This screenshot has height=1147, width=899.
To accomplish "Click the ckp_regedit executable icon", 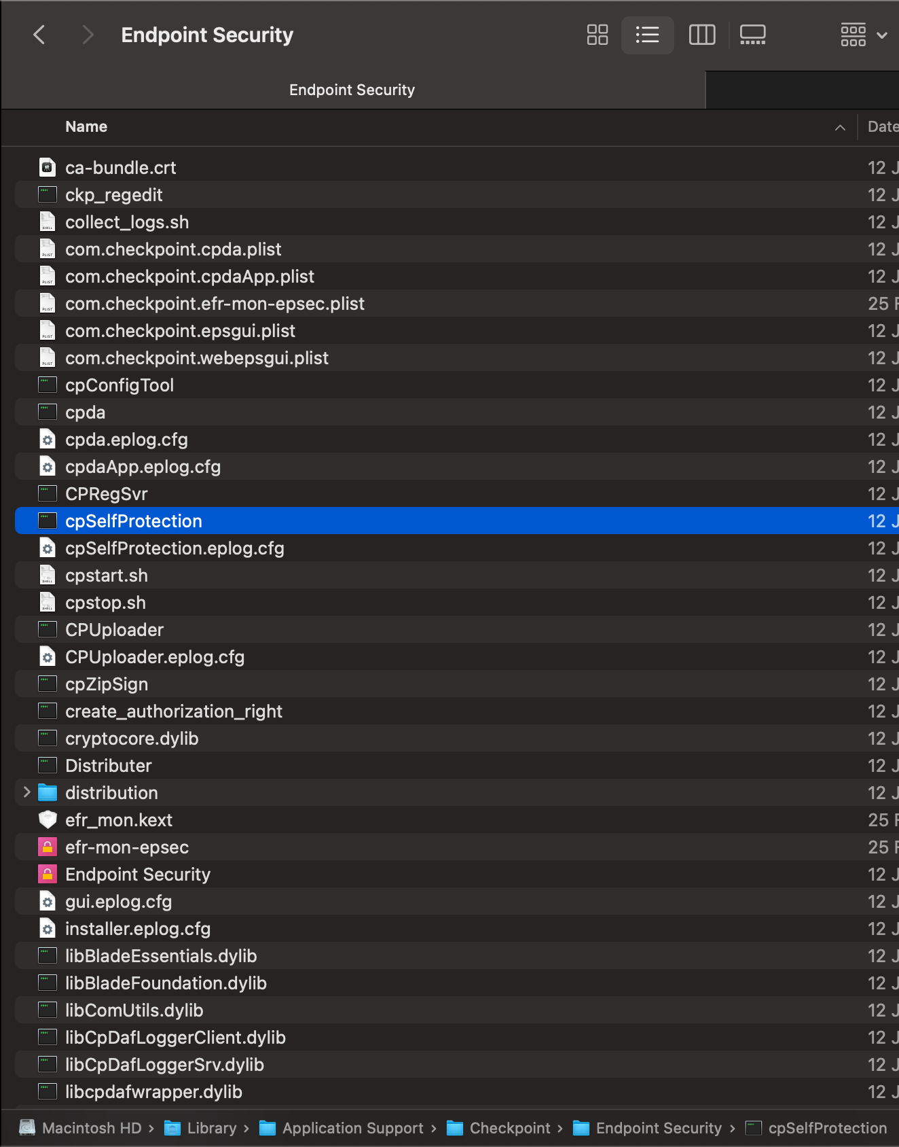I will [48, 194].
